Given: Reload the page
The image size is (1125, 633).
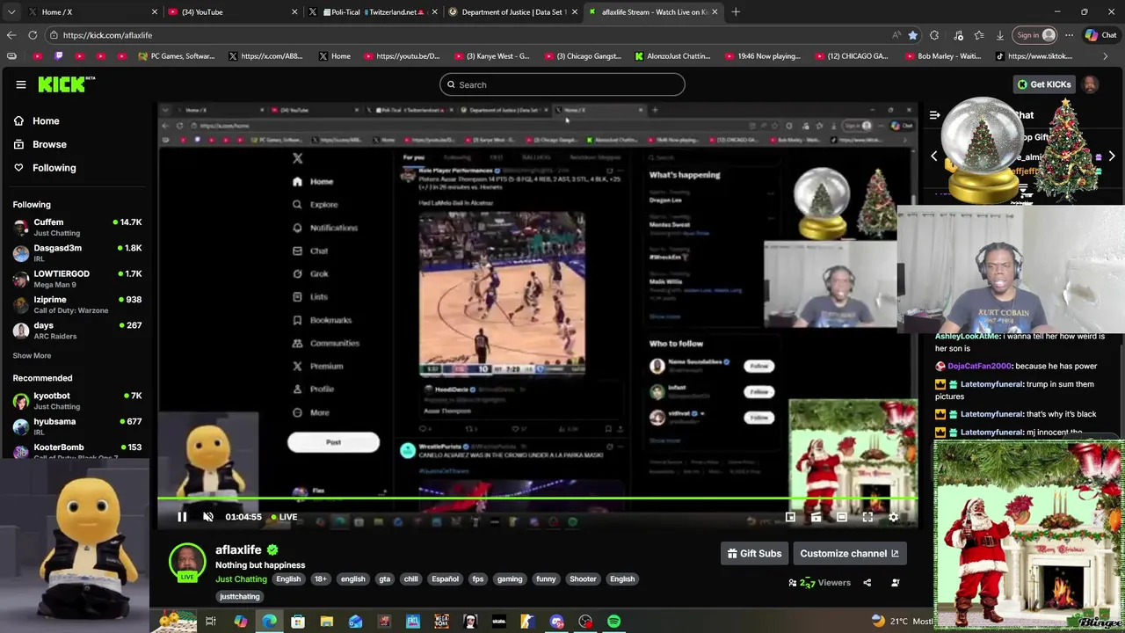Looking at the screenshot, I should tap(33, 35).
